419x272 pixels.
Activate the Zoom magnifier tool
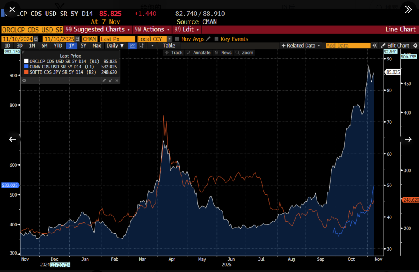tap(244, 53)
